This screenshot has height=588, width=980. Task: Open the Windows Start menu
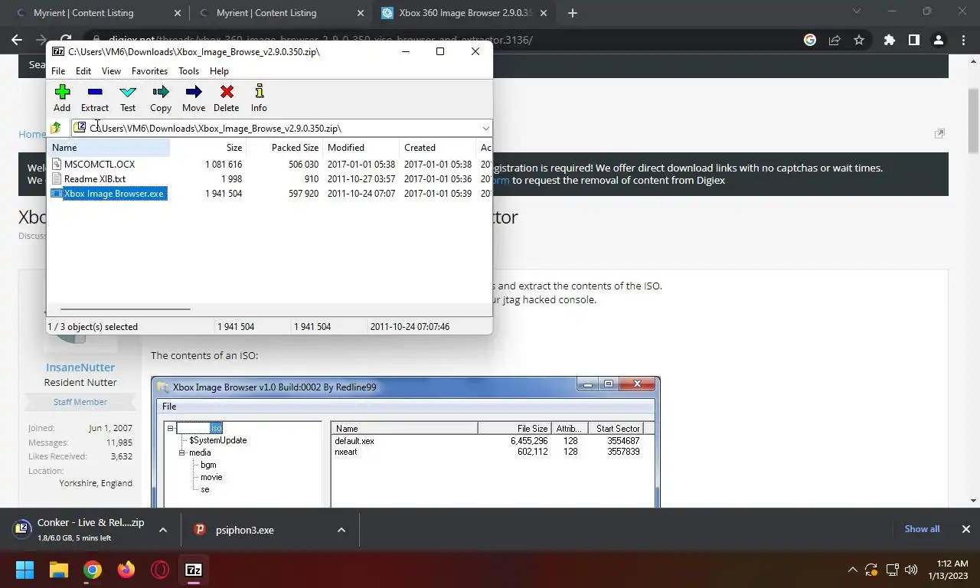(24, 570)
